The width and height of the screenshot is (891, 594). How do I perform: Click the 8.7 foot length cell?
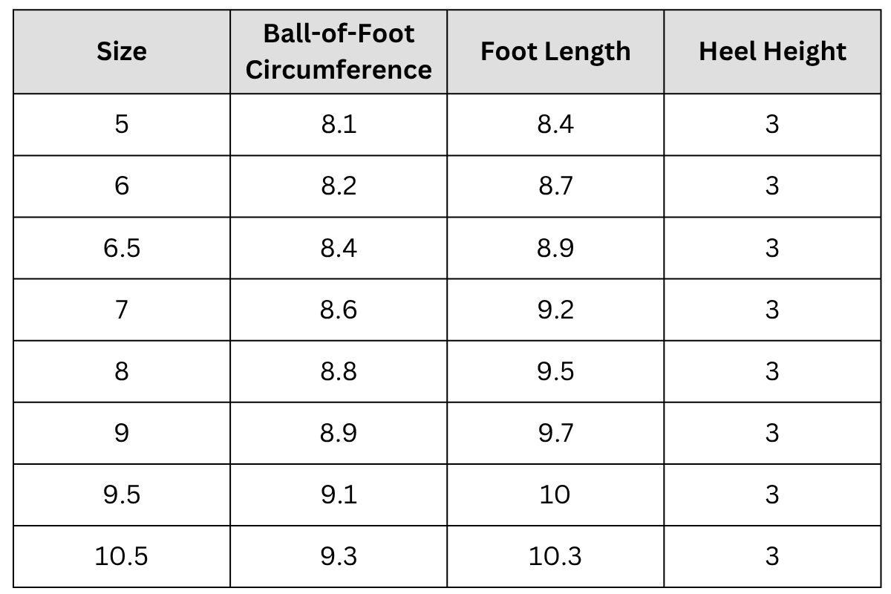coord(555,186)
